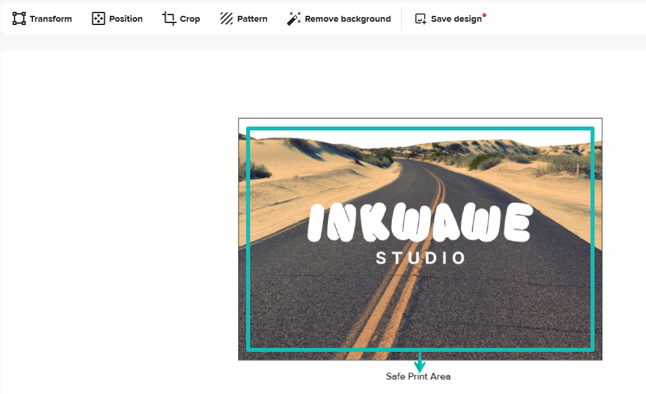This screenshot has width=646, height=394.
Task: Click the Pattern text label
Action: click(x=253, y=19)
